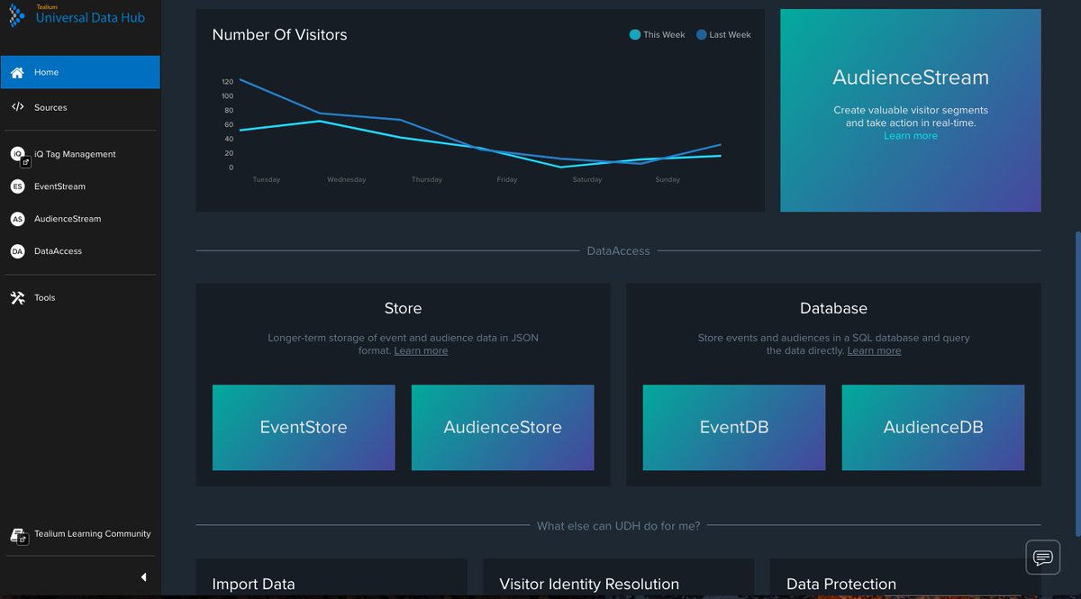Click the Saturday axis label
This screenshot has width=1081, height=599.
[587, 179]
